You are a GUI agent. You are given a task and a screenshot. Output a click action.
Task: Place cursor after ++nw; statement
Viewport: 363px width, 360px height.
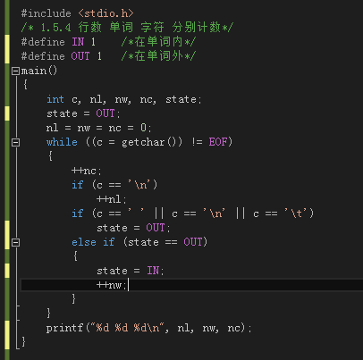coord(128,285)
